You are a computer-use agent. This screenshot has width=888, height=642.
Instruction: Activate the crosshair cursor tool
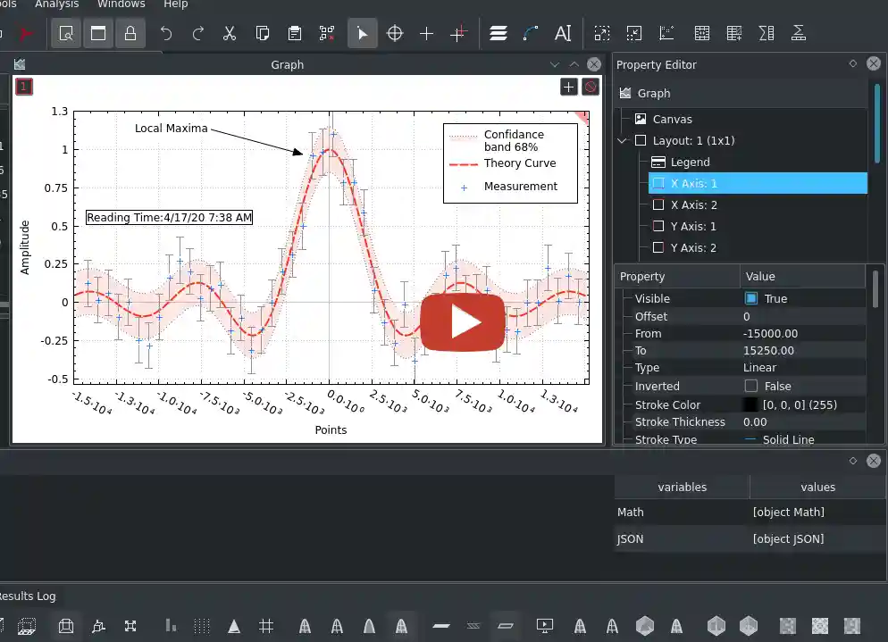[x=394, y=33]
